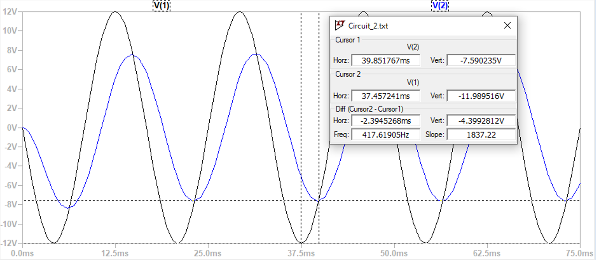Image resolution: width=596 pixels, height=260 pixels.
Task: Click the Circuit_2.txt dialog title bar
Action: pos(420,26)
